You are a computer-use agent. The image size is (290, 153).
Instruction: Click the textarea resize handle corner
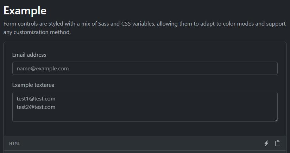(276, 120)
